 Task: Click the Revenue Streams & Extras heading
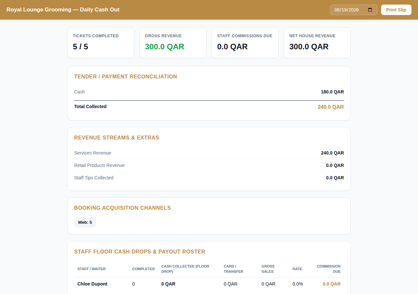click(117, 138)
